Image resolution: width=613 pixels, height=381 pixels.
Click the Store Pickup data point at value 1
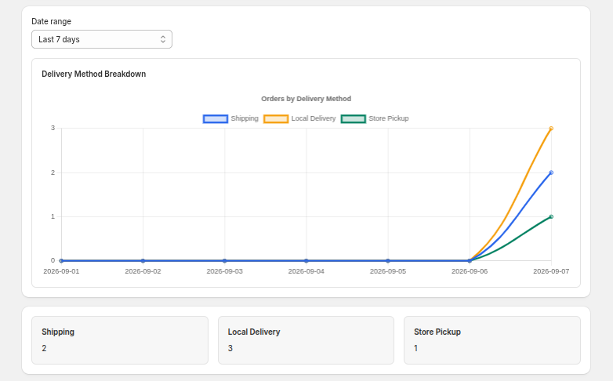click(551, 216)
